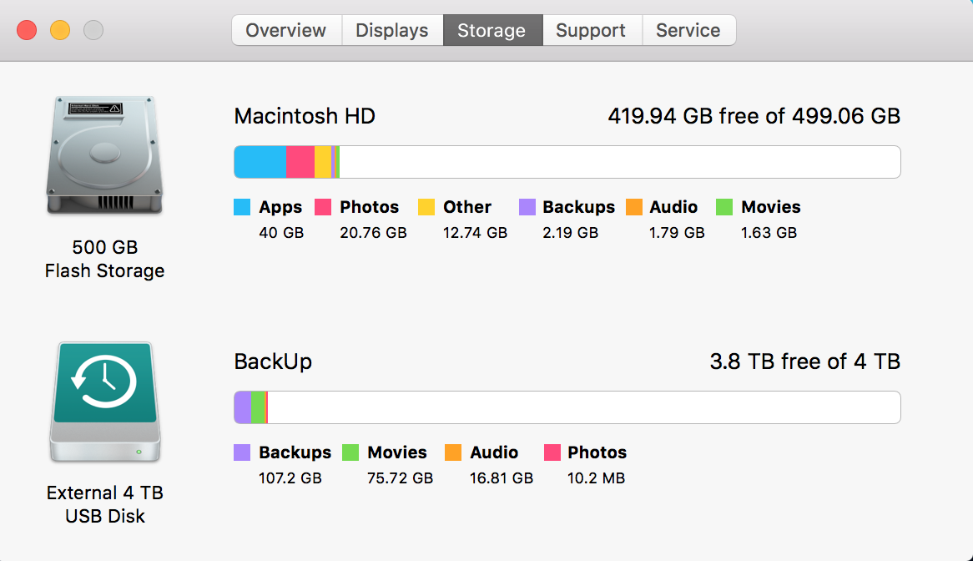Click '3.8 TB free of 4 TB' text

pyautogui.click(x=804, y=361)
